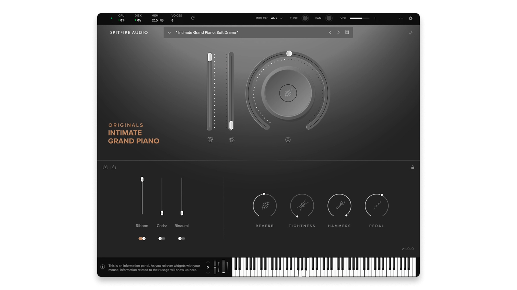Screen dimensions: 517x290
Task: Click the VOL slider in top bar
Action: (359, 18)
